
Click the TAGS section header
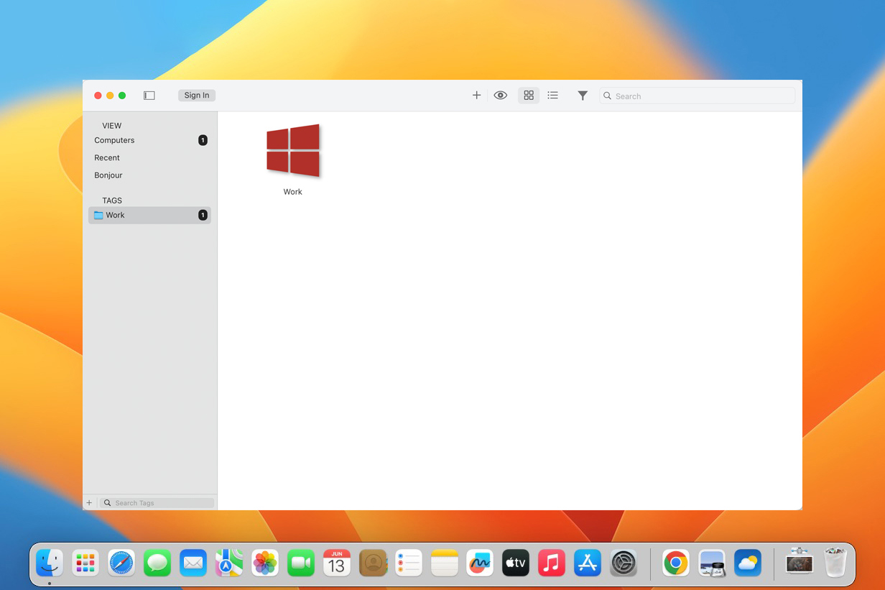tap(112, 200)
